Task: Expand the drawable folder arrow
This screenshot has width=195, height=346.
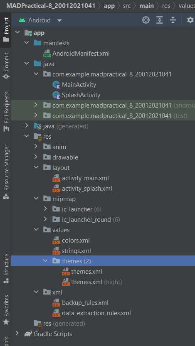Action: (x=36, y=157)
